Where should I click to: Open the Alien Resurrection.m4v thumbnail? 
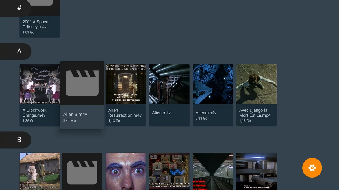coord(126,84)
